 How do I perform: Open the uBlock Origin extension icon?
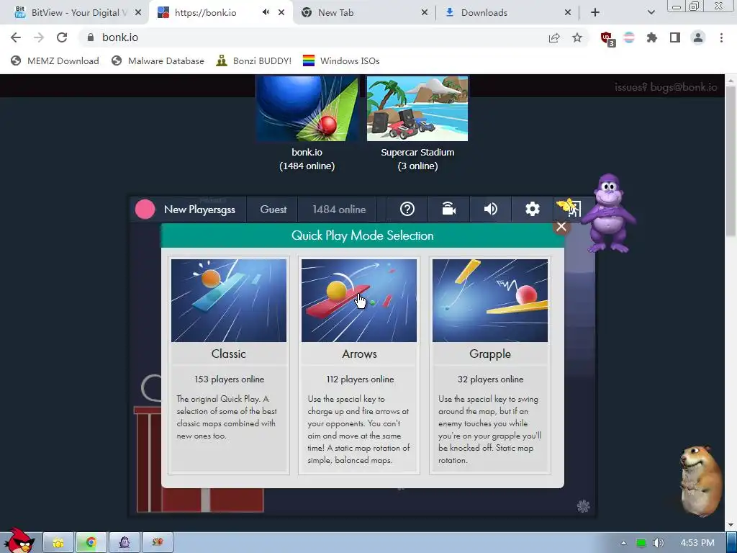[x=607, y=39]
